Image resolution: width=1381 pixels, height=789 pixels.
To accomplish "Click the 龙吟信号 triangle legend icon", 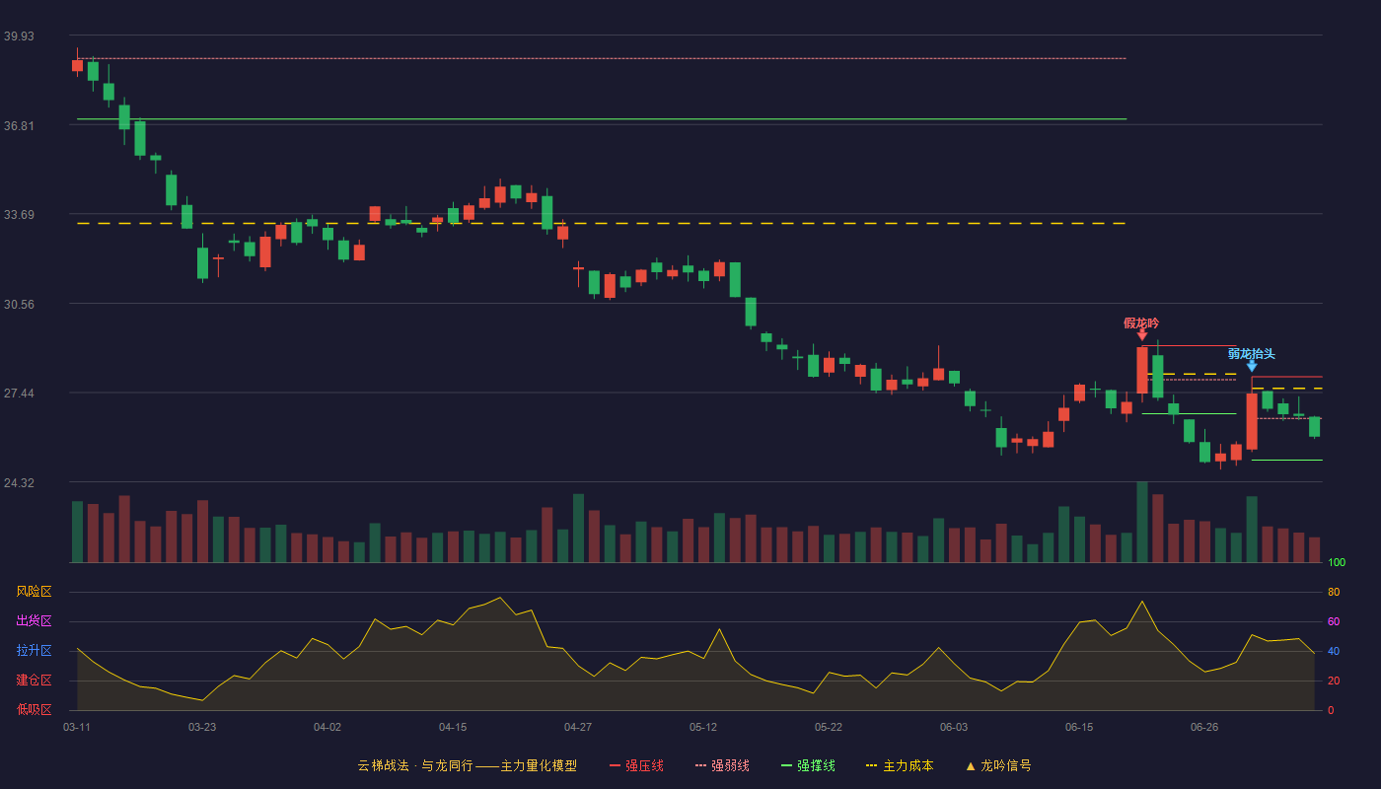I will (971, 766).
